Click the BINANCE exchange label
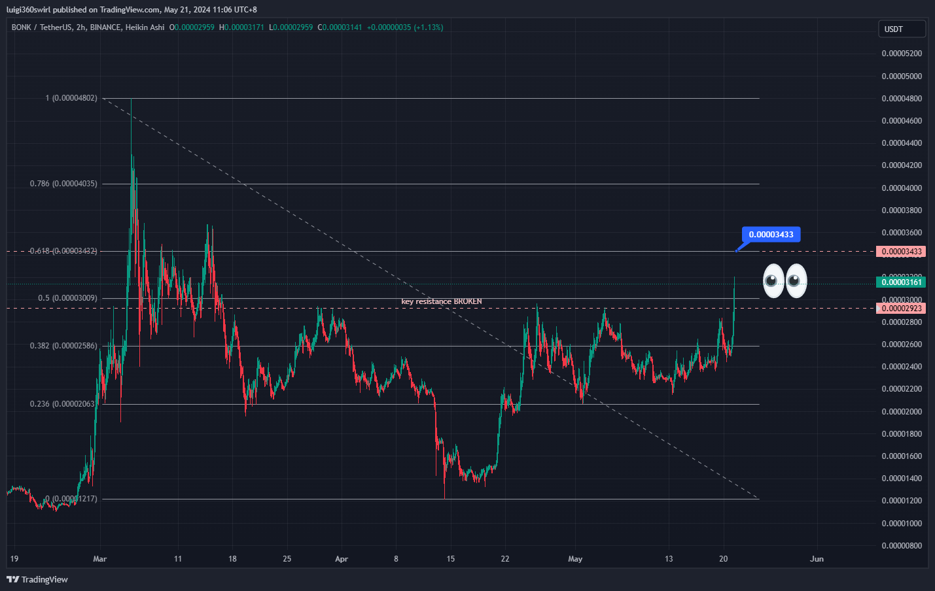 click(106, 27)
